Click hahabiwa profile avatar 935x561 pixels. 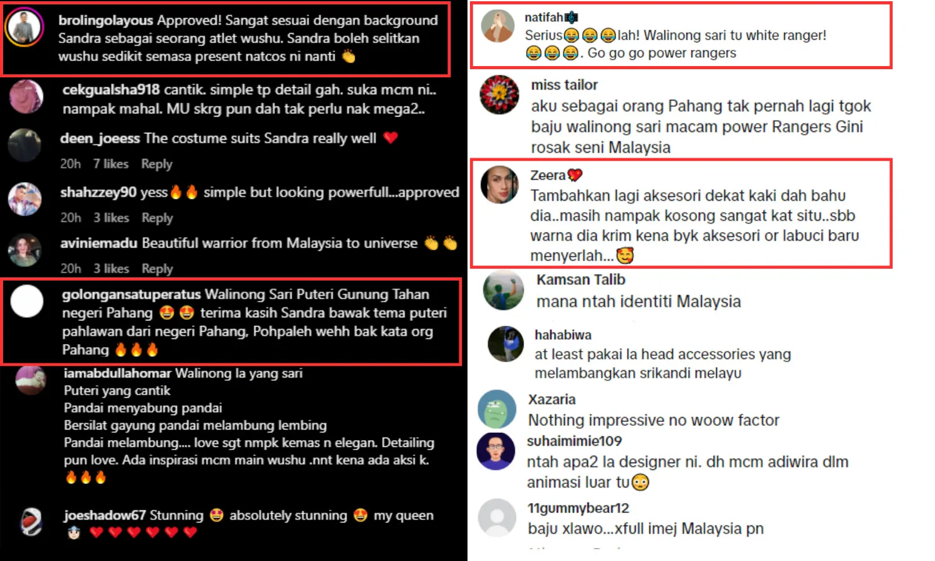pyautogui.click(x=506, y=344)
